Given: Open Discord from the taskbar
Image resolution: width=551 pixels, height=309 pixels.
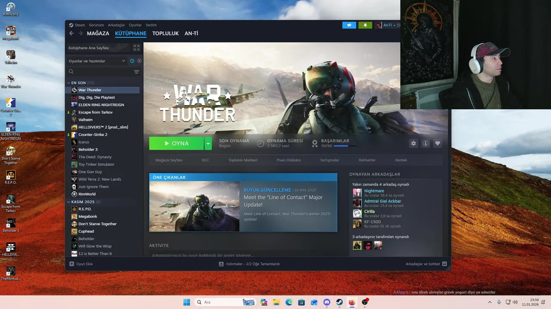Looking at the screenshot, I should click(327, 302).
